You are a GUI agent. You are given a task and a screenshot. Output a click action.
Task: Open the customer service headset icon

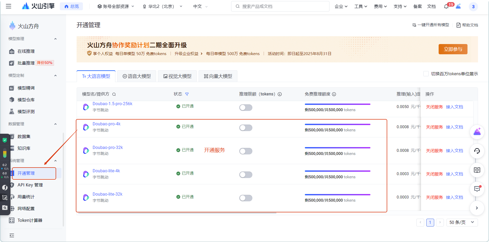tap(477, 151)
